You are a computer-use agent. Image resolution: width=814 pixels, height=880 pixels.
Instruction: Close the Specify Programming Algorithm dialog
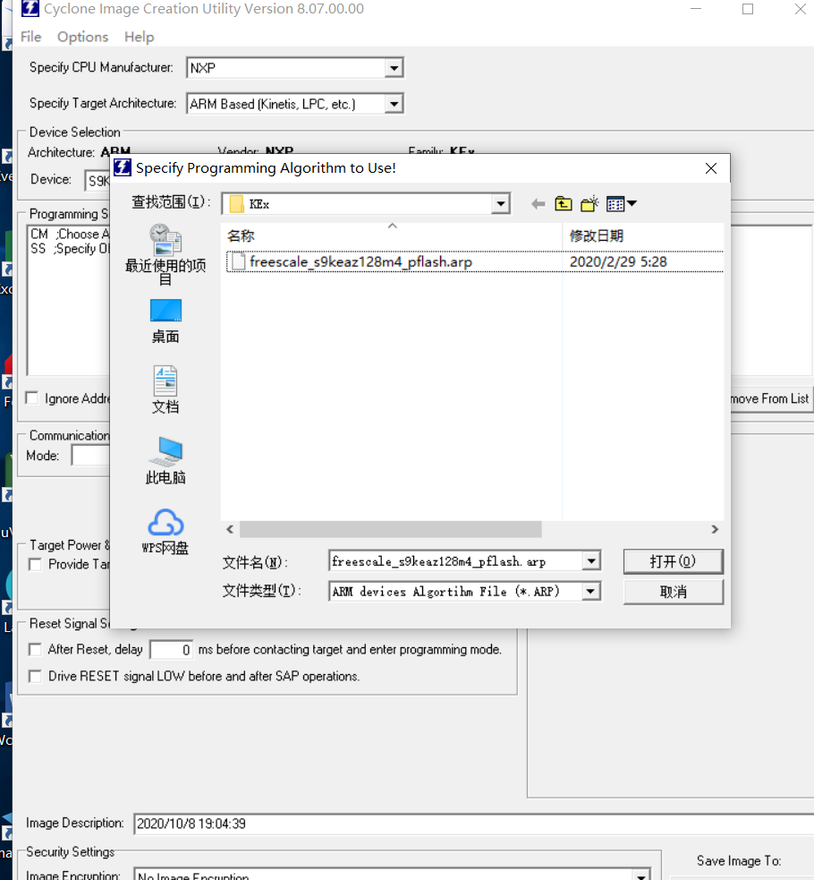(711, 168)
